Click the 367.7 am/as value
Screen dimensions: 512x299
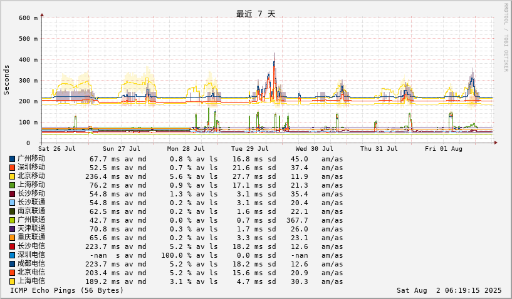[297, 221]
